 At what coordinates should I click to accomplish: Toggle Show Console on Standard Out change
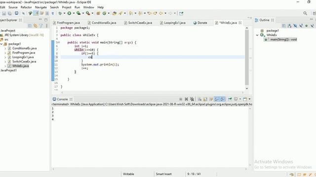pyautogui.click(x=217, y=99)
